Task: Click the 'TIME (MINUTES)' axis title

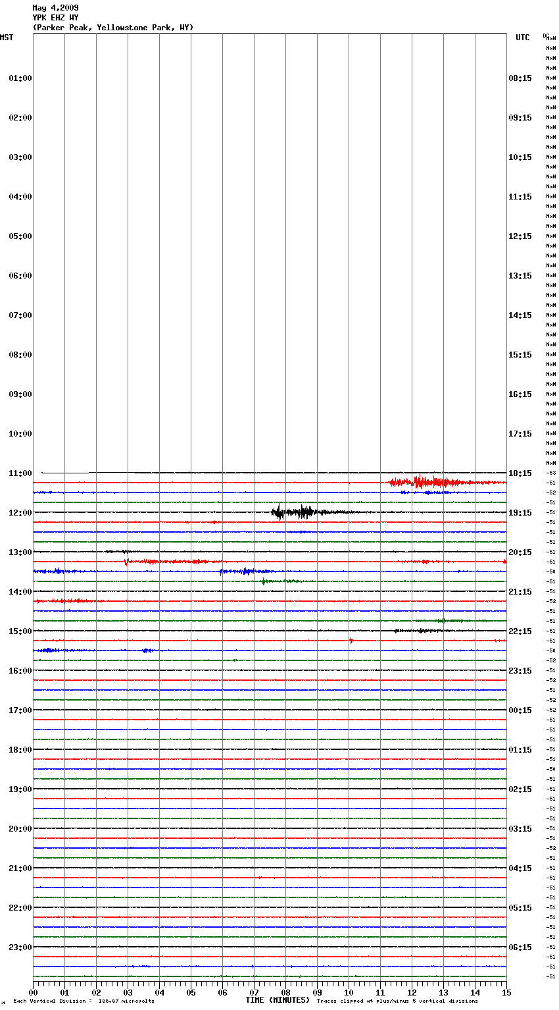Action: tap(278, 1000)
